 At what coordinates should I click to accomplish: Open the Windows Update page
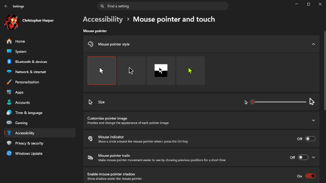tap(40, 153)
